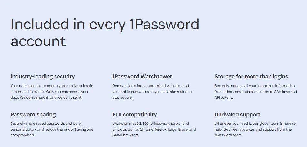Screen dimensions: 307x147
Task: Click the '1Password team.' closing text
Action: (x=229, y=135)
